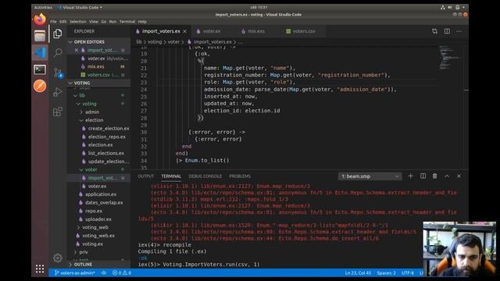Click the eye icon in status bar
The image size is (500, 281).
click(x=104, y=272)
